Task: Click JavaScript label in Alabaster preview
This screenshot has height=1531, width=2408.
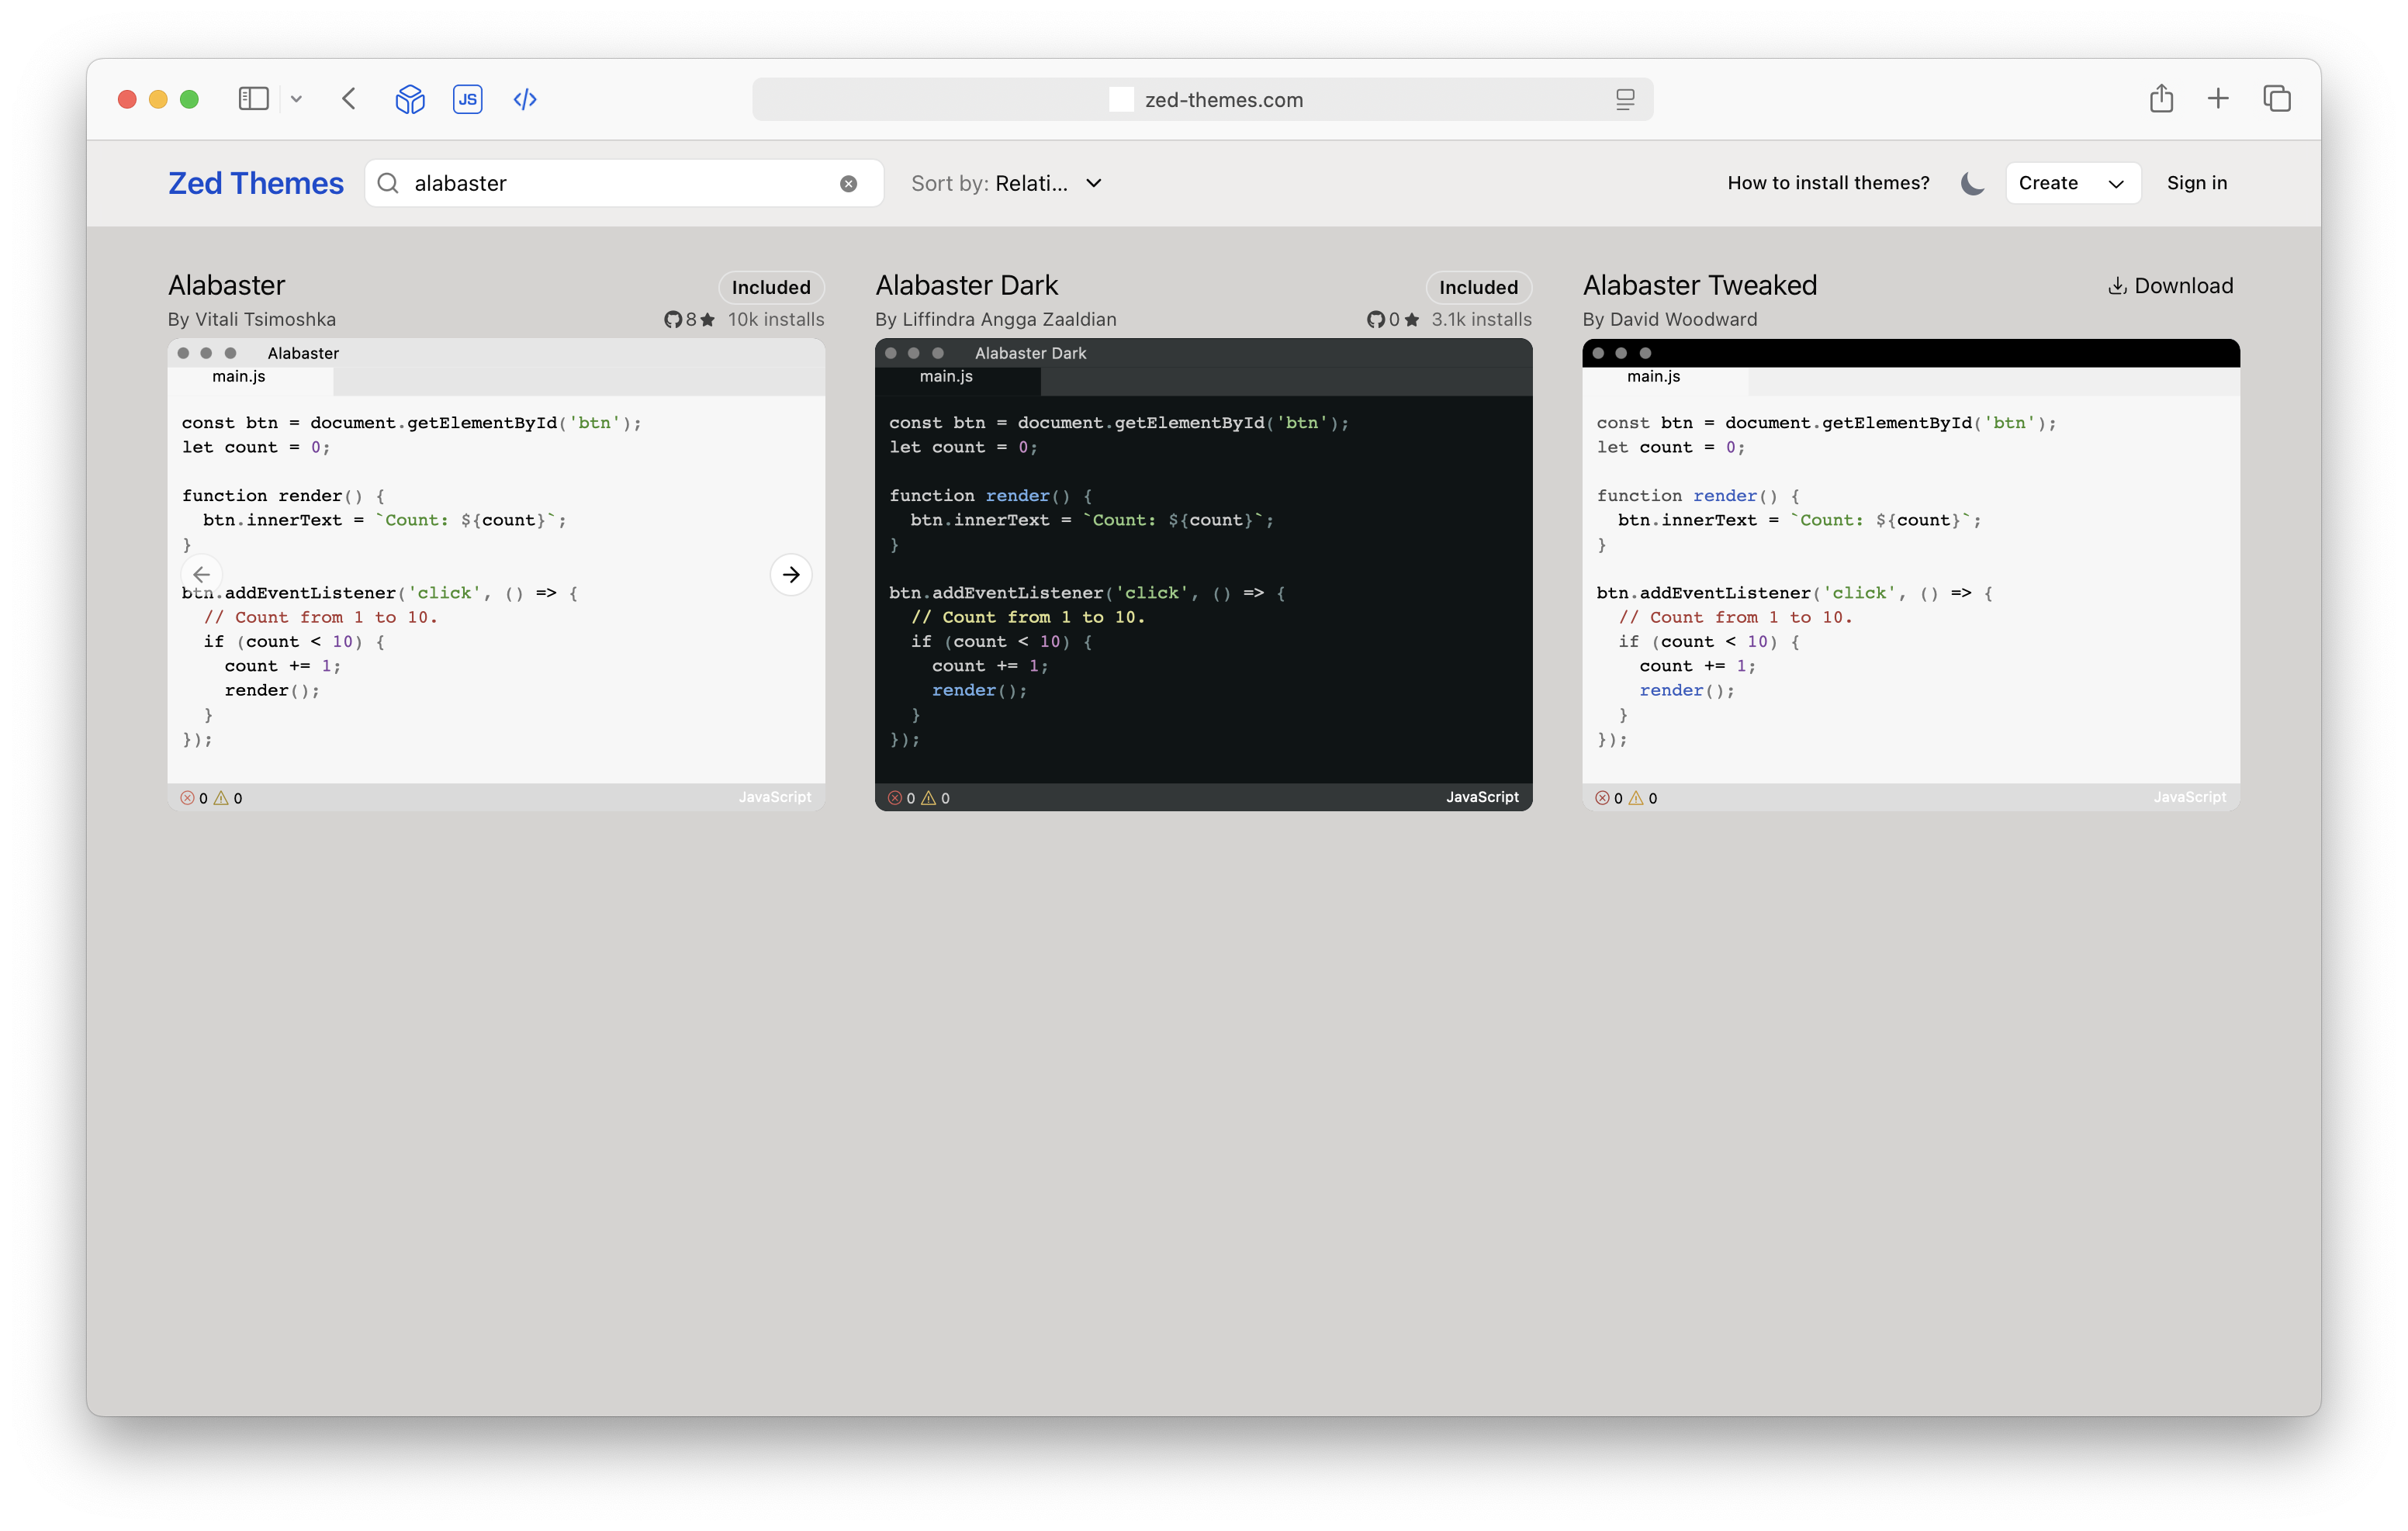Action: click(775, 797)
